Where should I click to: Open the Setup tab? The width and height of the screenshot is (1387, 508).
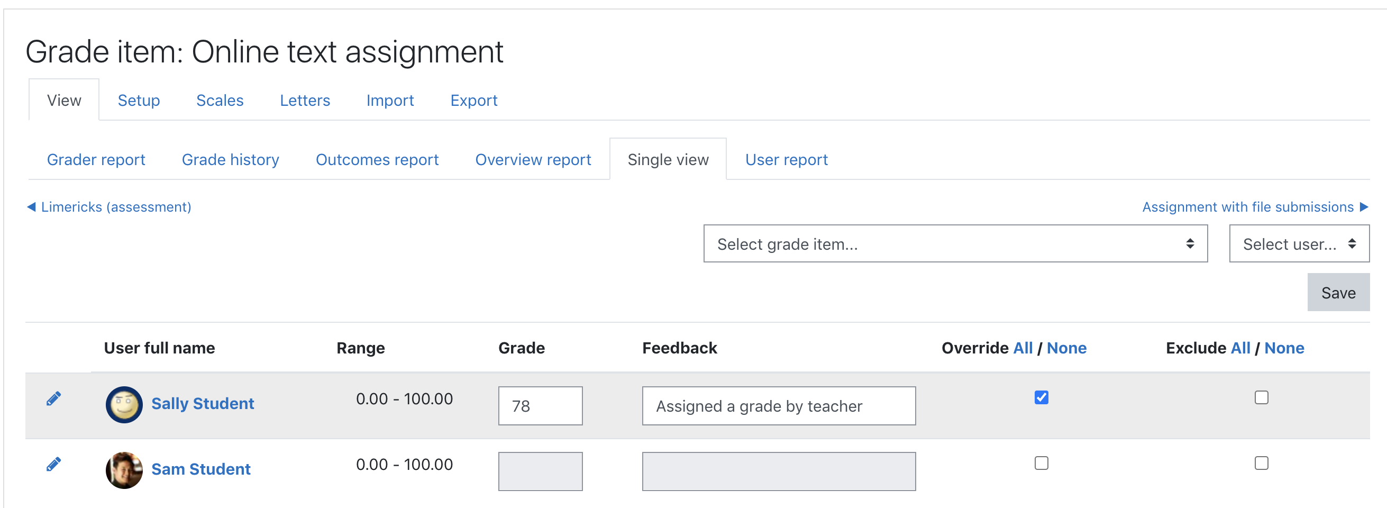pos(139,100)
